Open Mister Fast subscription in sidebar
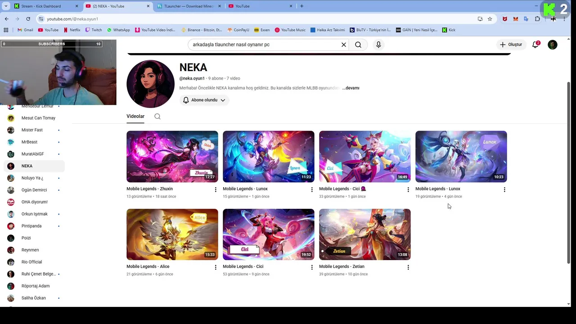Viewport: 576px width, 324px height. point(34,130)
